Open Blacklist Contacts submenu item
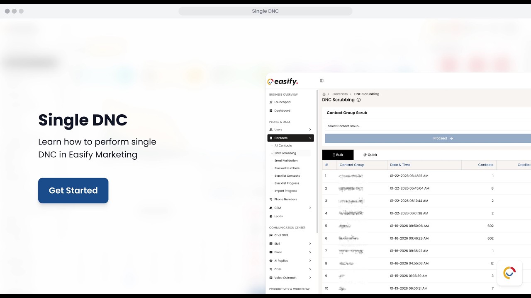531x298 pixels. (287, 176)
